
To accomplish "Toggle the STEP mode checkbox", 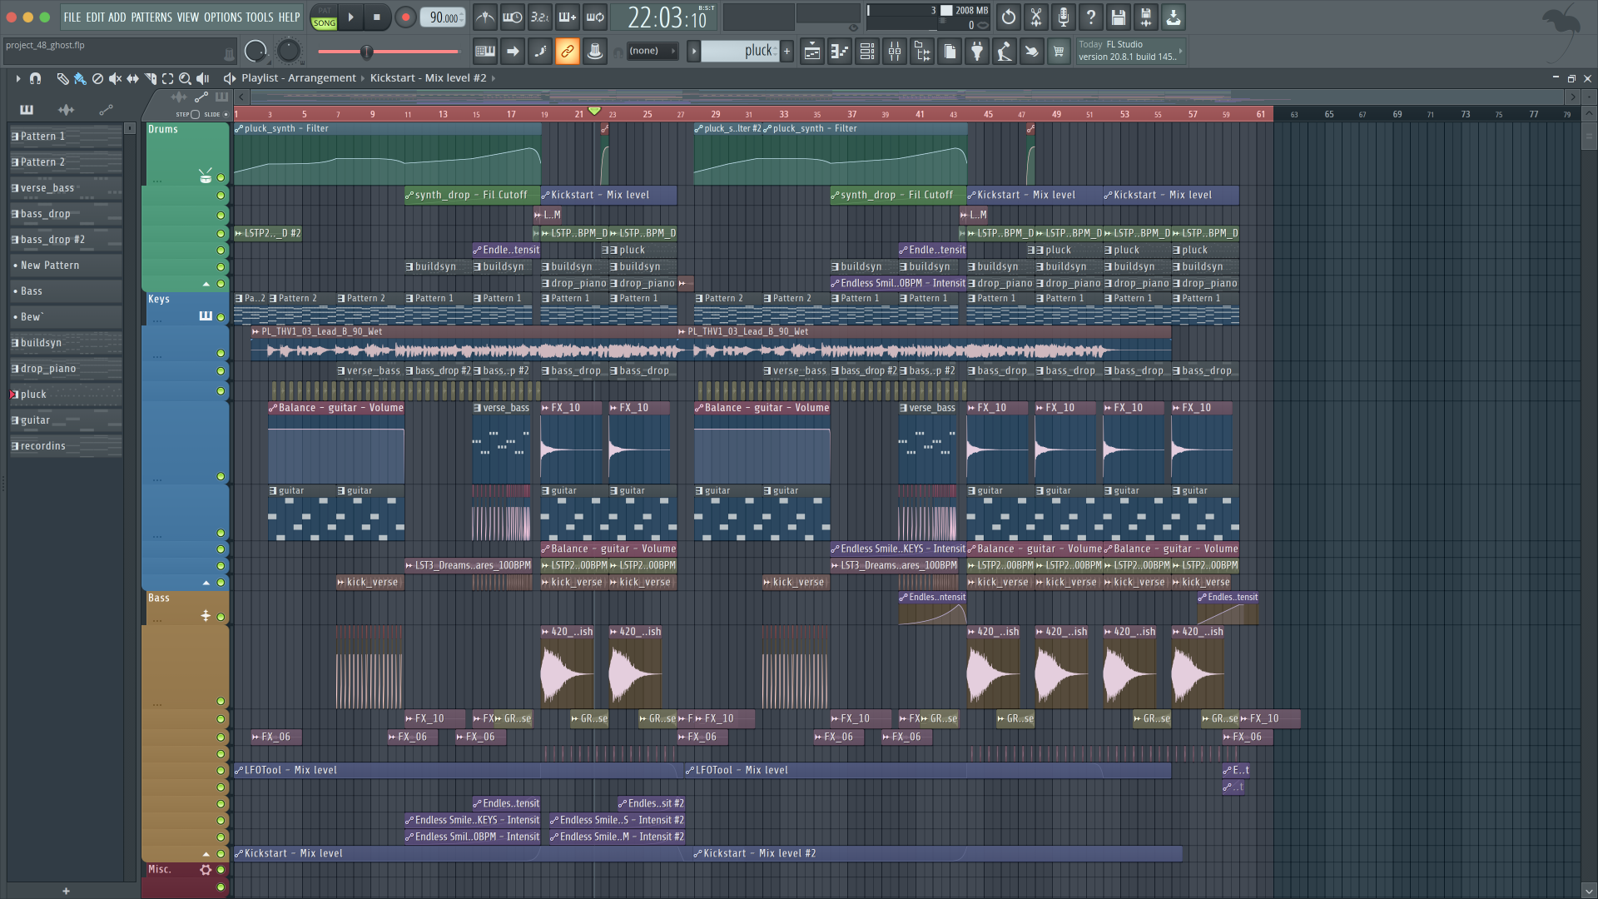I will pyautogui.click(x=196, y=114).
